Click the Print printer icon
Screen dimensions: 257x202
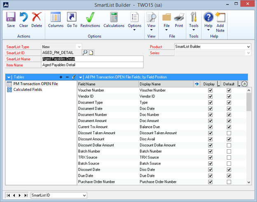pos(179,17)
